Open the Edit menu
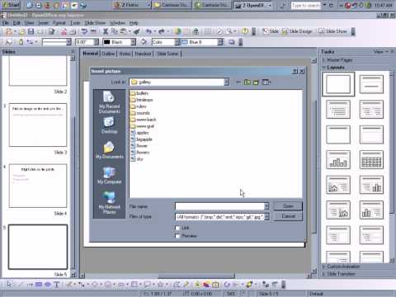This screenshot has width=396, height=297. tap(16, 23)
